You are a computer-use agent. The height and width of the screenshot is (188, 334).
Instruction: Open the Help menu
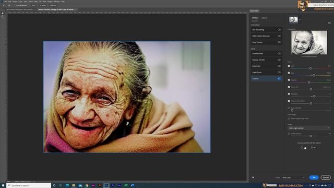(63, 2)
